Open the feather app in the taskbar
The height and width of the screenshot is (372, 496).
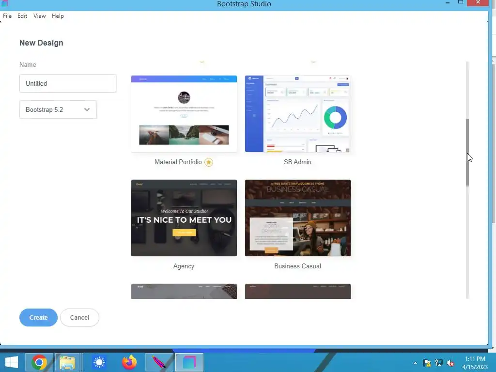tap(159, 362)
